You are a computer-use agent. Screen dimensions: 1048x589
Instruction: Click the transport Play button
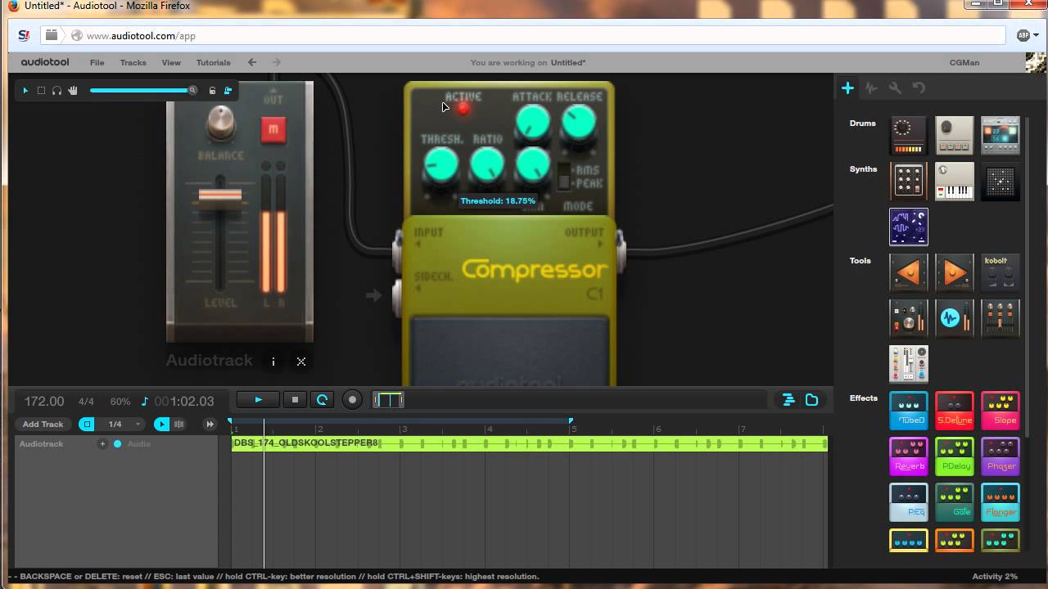tap(258, 400)
